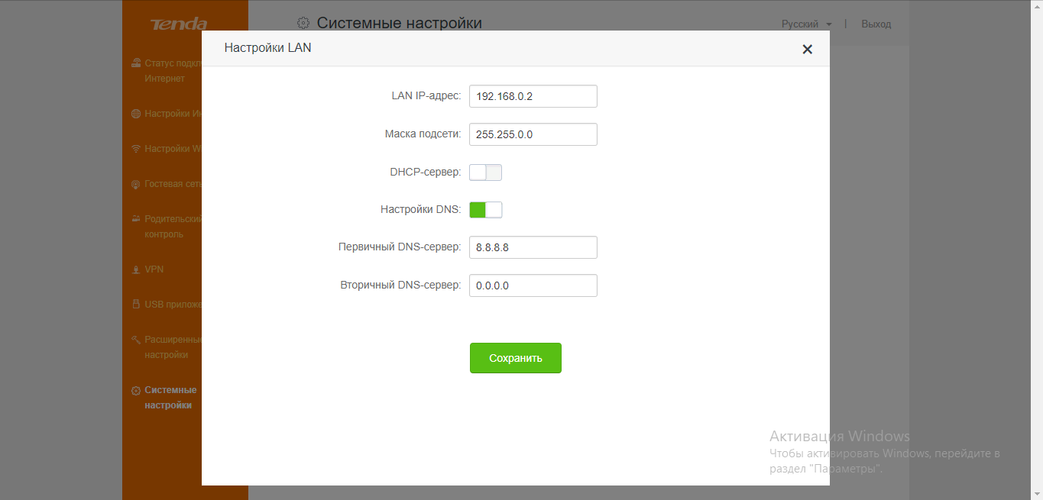Click the Системные настройки page heading
Viewport: 1043px width, 500px height.
tap(400, 24)
